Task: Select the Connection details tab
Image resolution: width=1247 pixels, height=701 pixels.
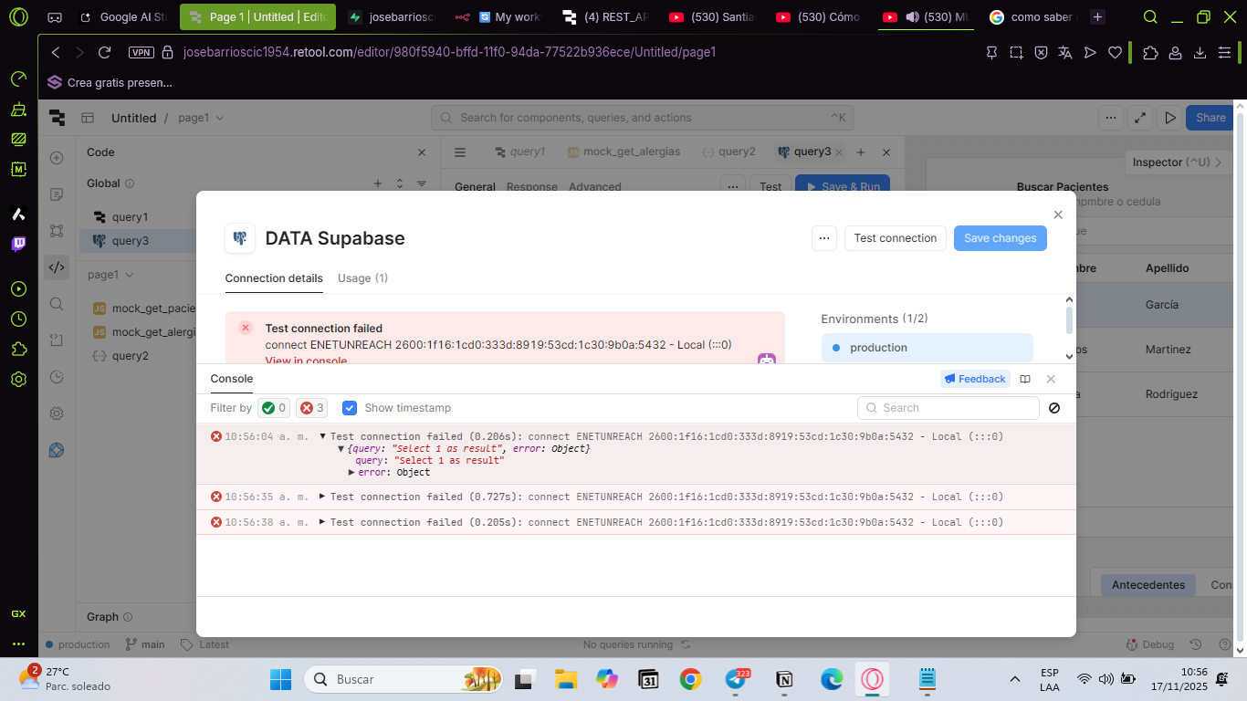Action: point(274,278)
